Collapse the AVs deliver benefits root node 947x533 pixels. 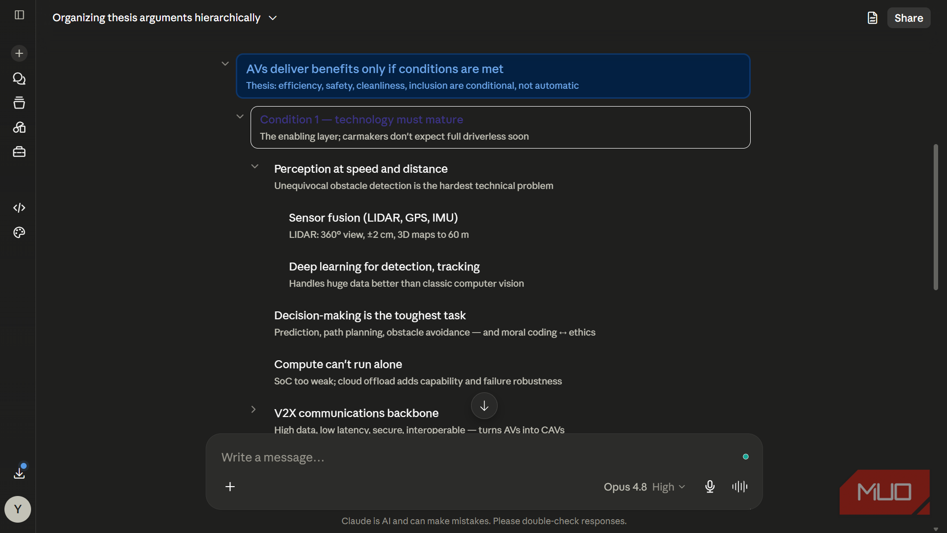[225, 64]
